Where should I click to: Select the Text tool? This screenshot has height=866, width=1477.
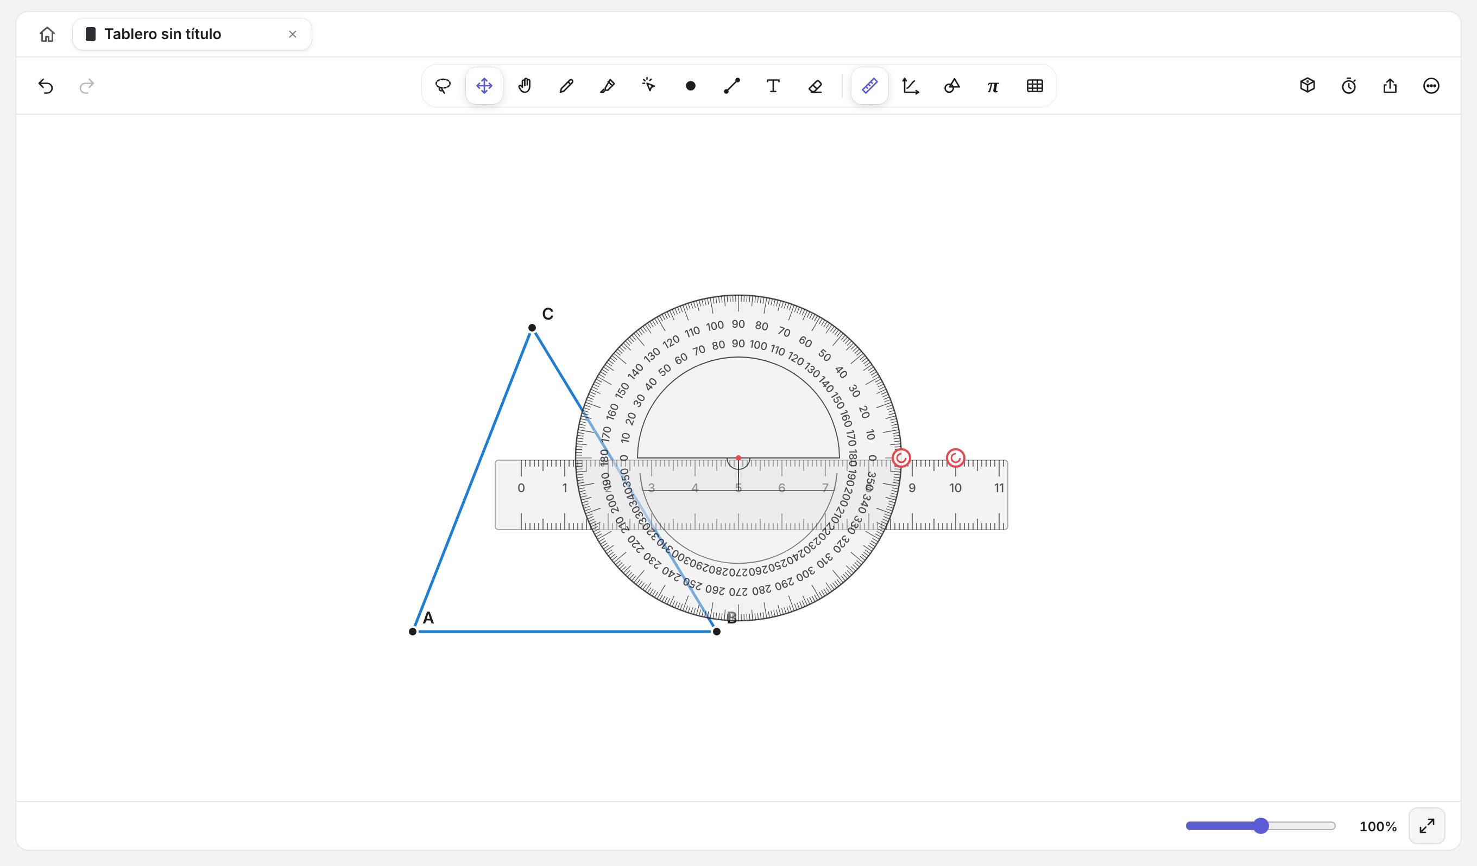(x=773, y=86)
